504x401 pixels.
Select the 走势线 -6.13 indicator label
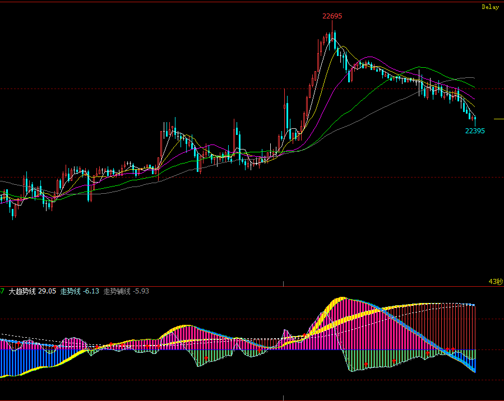click(x=80, y=291)
